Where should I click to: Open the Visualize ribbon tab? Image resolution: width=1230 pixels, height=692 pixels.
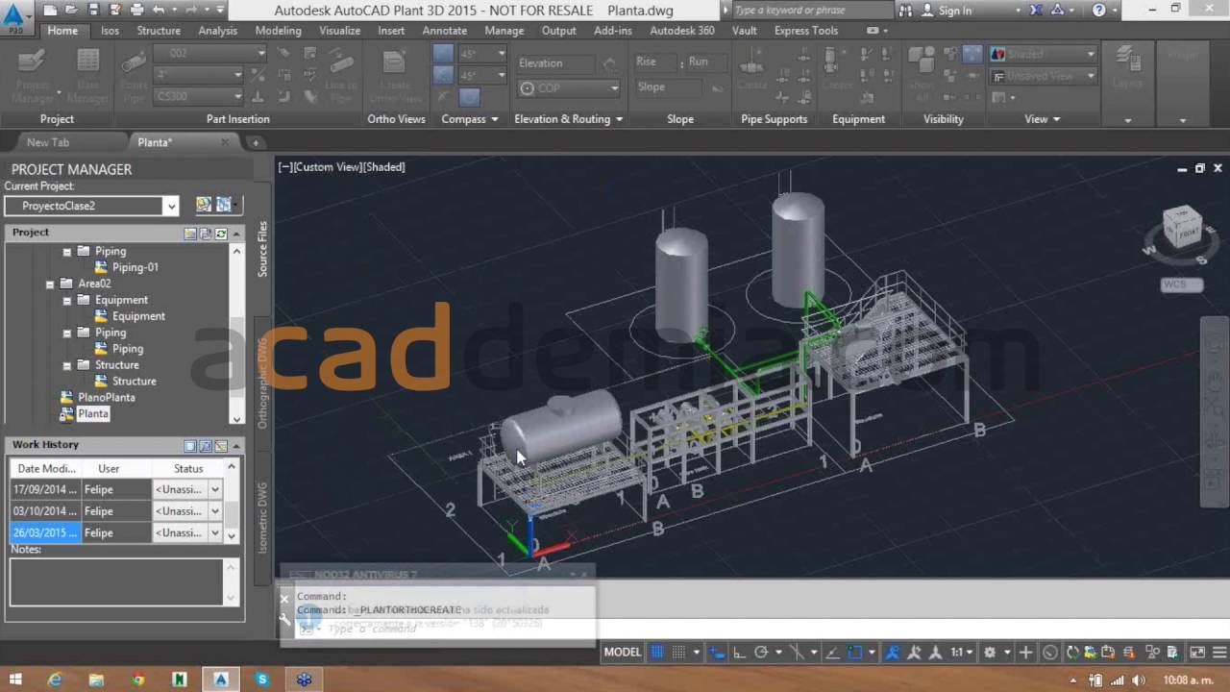pyautogui.click(x=339, y=31)
